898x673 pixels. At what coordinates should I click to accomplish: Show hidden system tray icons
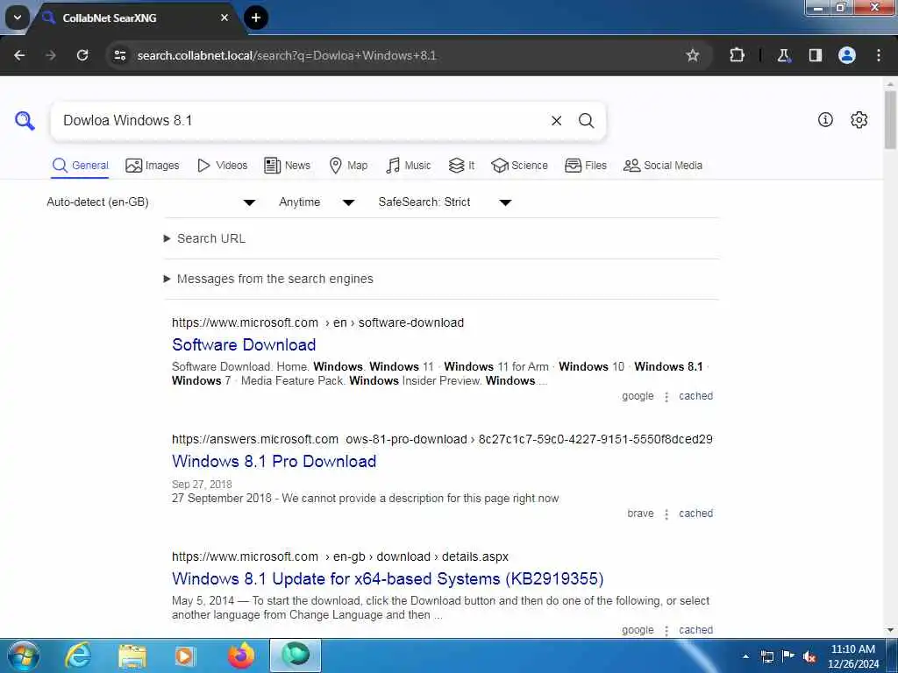[x=745, y=656]
